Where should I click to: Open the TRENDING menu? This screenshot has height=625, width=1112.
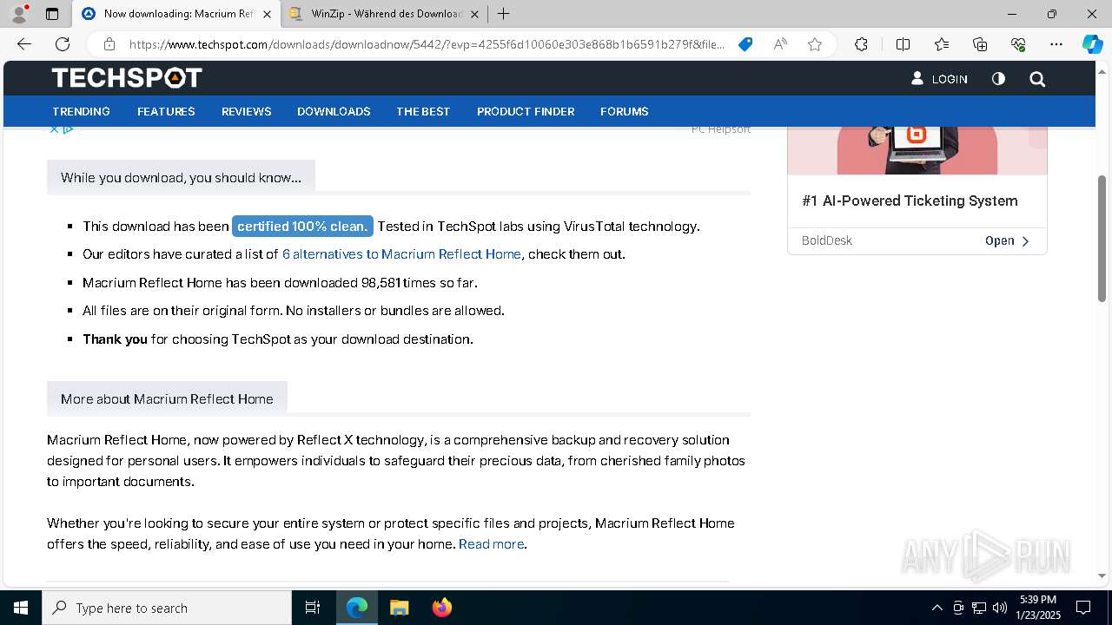[x=81, y=111]
